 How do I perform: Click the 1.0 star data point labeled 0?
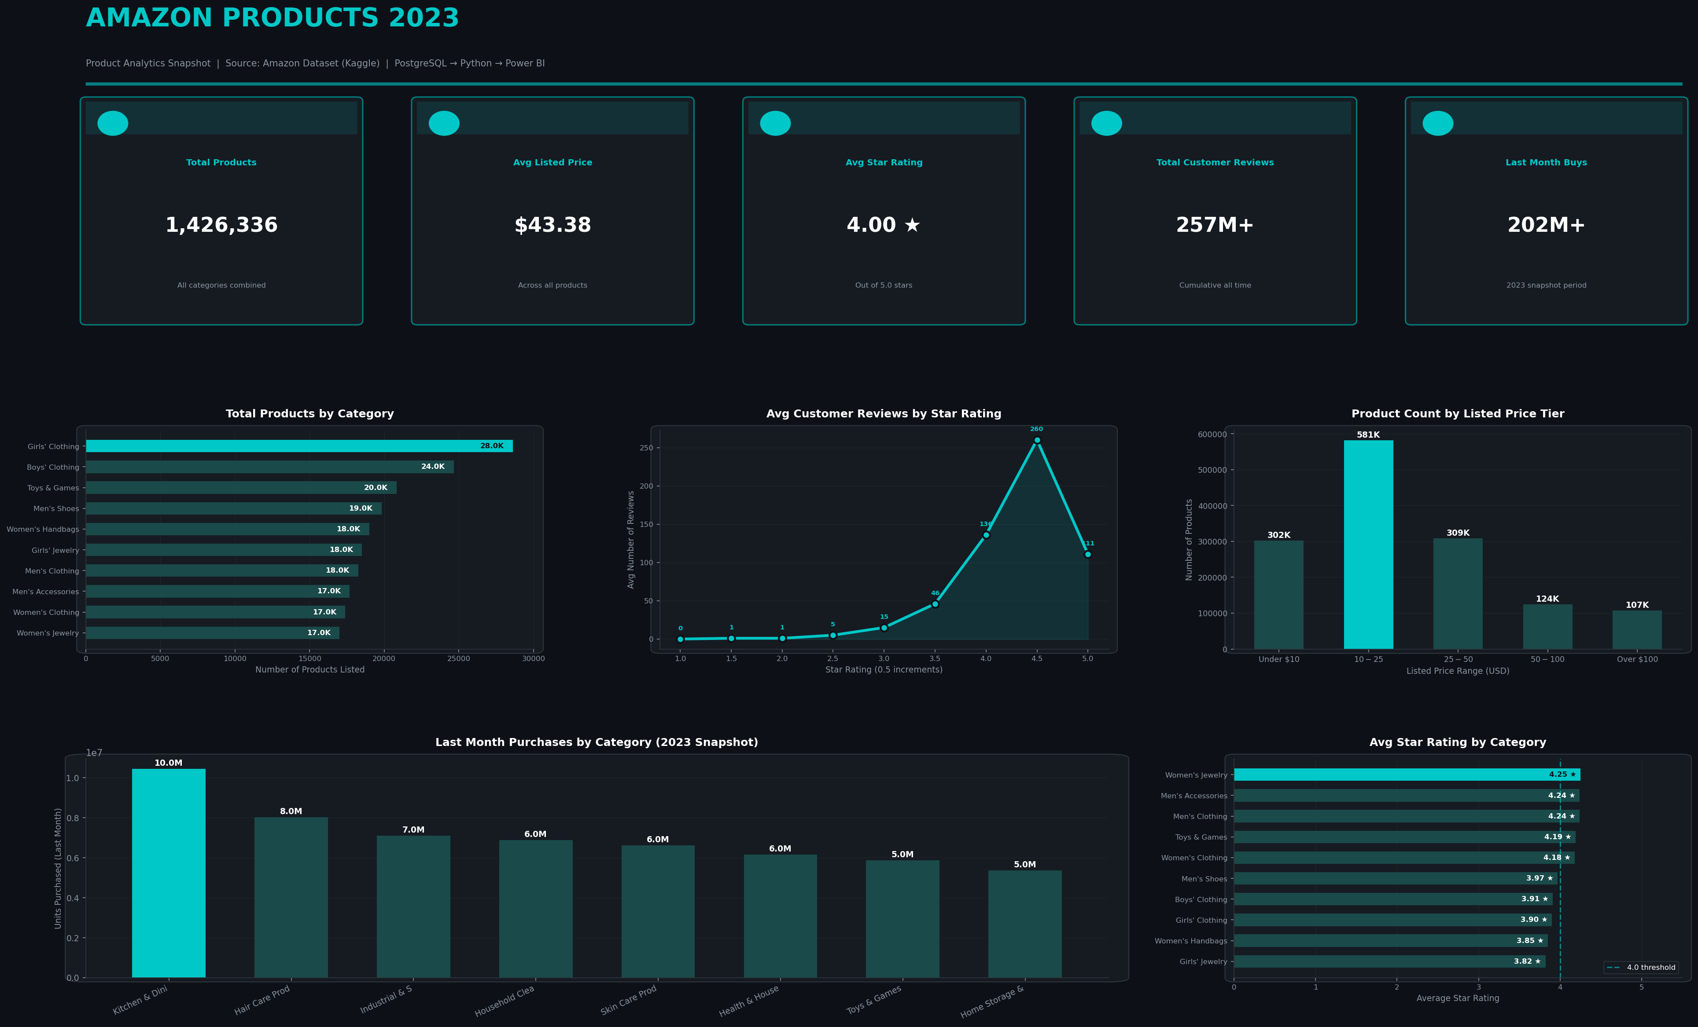[x=680, y=640]
